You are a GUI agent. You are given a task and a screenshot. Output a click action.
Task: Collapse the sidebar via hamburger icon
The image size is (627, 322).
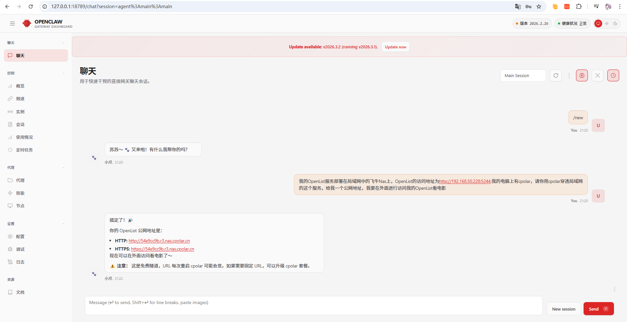[12, 24]
